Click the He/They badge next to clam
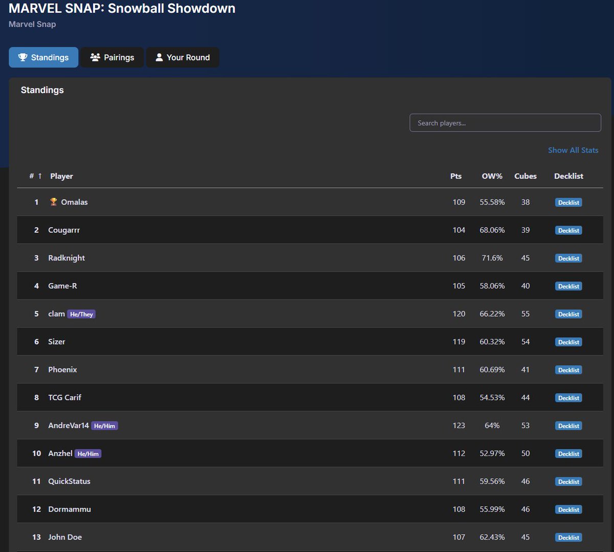 pos(81,314)
